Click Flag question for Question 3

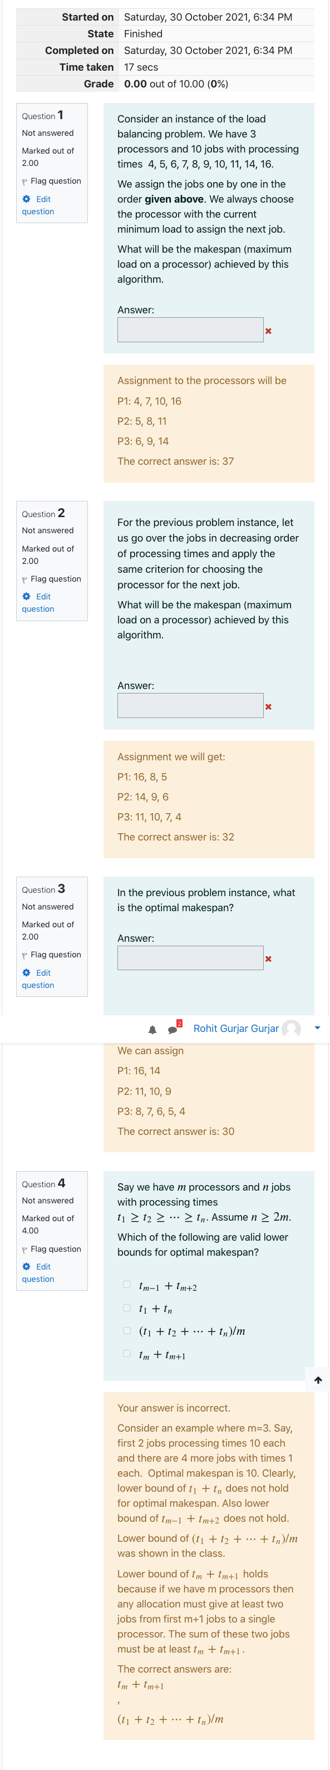[52, 955]
